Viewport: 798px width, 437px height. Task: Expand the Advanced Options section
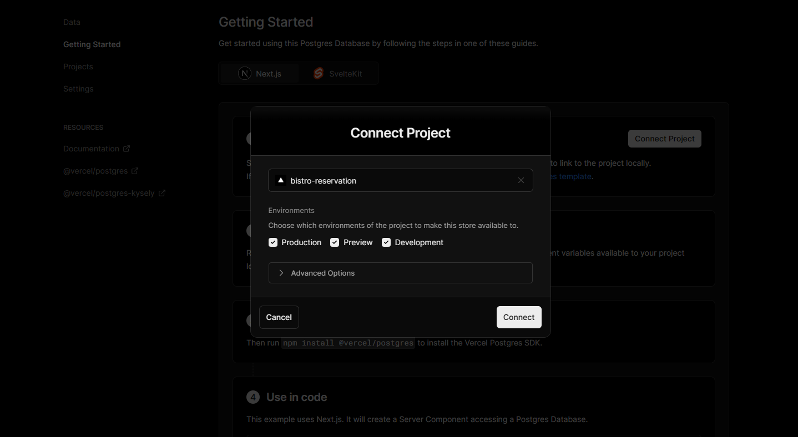click(400, 273)
